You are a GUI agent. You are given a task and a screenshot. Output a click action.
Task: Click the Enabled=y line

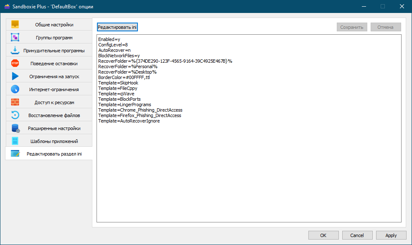[109, 39]
